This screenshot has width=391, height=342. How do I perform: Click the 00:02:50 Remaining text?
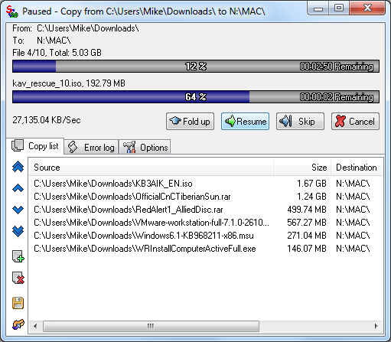337,67
